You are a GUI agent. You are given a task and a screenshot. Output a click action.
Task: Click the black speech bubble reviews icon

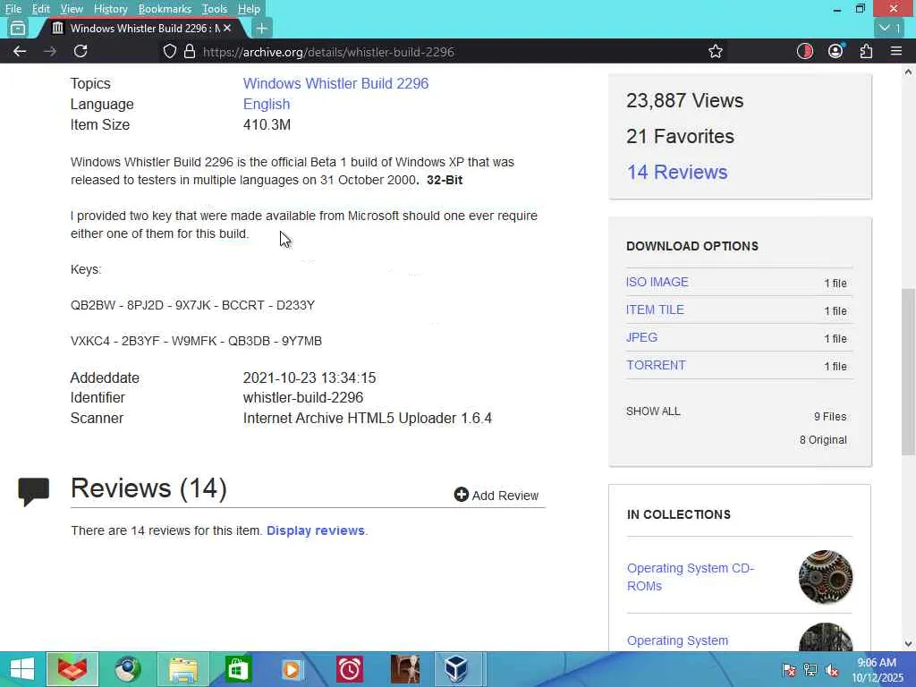click(33, 491)
